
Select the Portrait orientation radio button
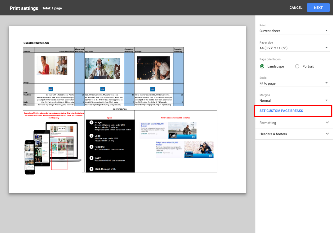(297, 67)
